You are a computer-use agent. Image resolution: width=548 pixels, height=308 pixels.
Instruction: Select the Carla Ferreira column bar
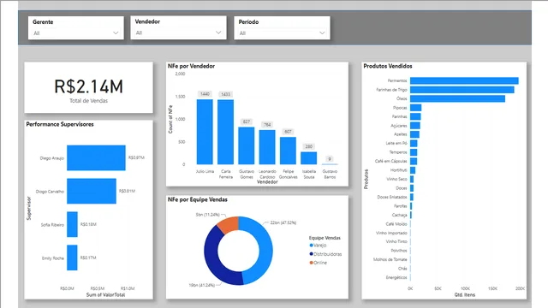click(x=225, y=132)
